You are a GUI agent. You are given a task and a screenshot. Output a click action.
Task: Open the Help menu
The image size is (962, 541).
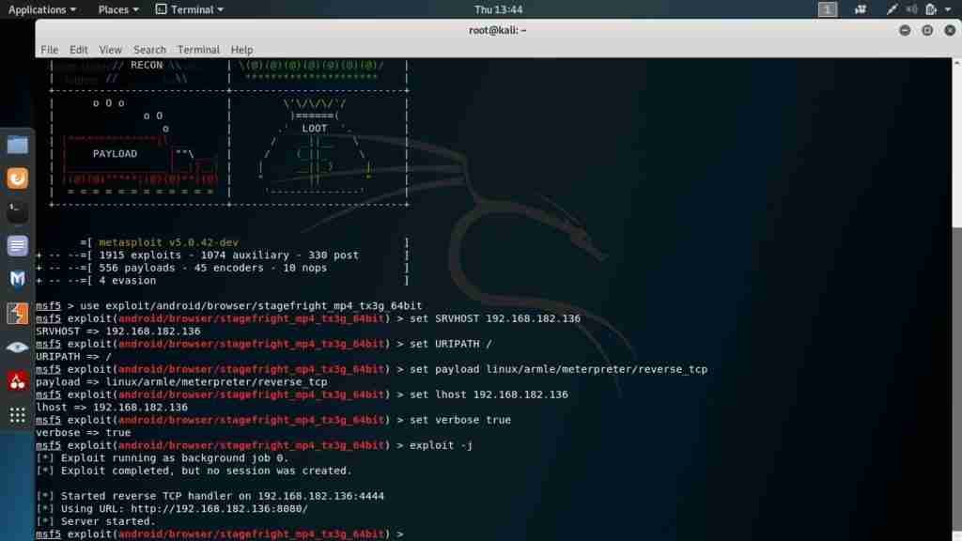pos(241,50)
